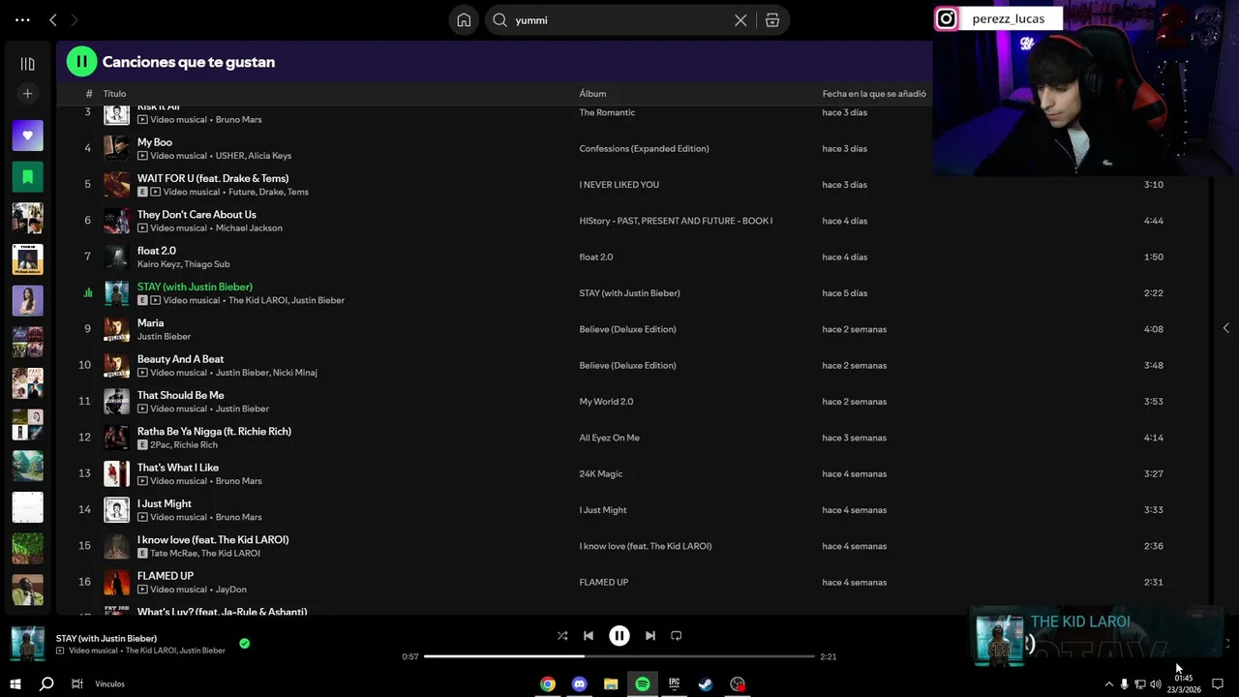Click the search field containing yummi
The width and height of the screenshot is (1239, 697).
tap(619, 20)
